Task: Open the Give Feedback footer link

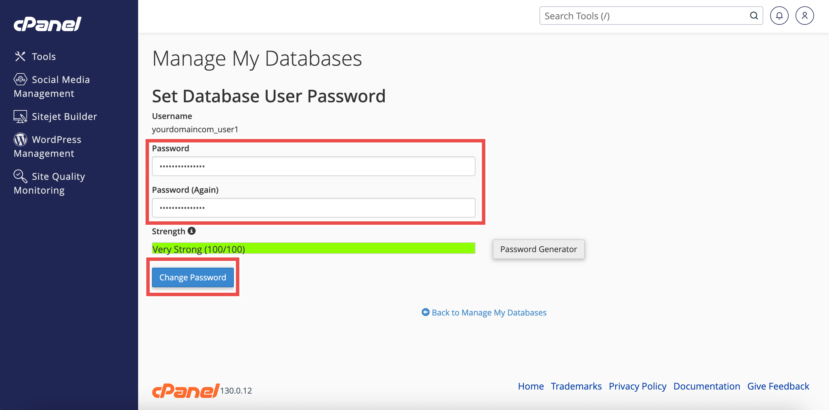Action: point(778,386)
